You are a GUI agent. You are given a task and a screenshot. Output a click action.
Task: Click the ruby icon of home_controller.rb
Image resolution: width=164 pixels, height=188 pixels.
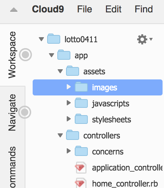[x=81, y=183]
